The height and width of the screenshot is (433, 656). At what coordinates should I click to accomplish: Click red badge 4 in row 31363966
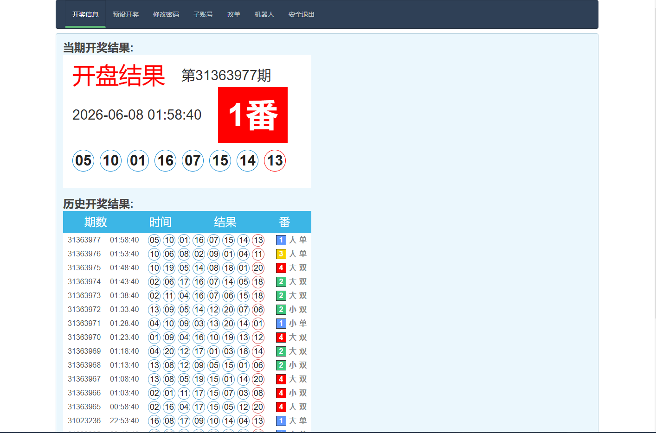(281, 393)
